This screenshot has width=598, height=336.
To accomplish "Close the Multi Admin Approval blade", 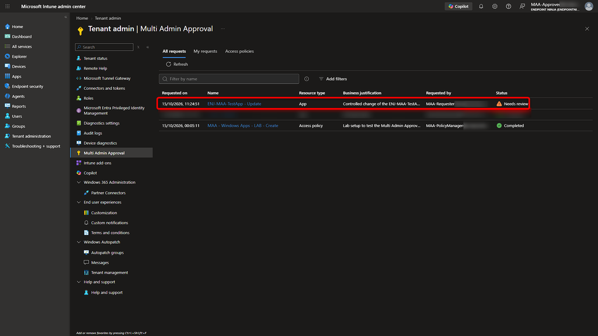I will pos(587,29).
